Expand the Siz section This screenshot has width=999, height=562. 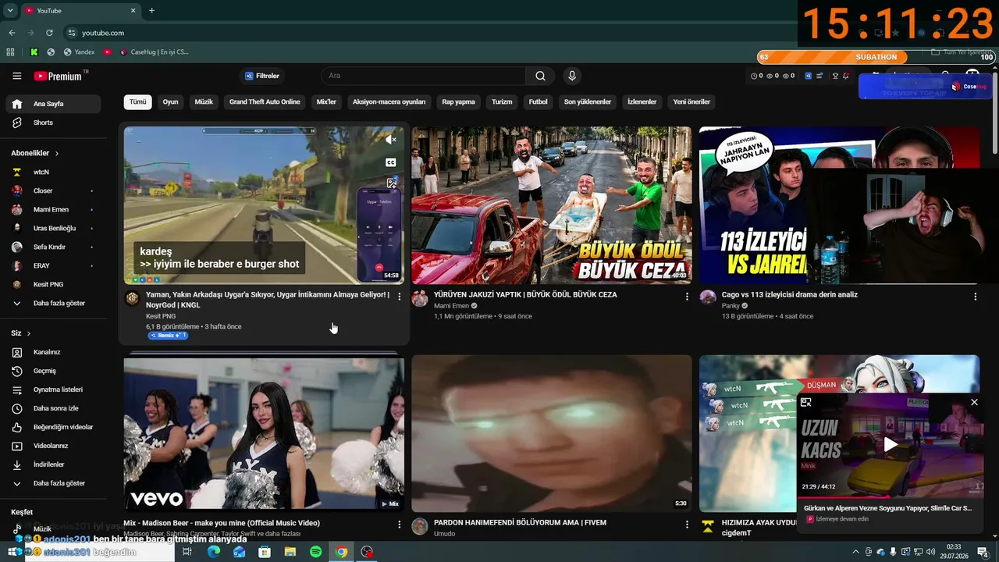[x=21, y=333]
